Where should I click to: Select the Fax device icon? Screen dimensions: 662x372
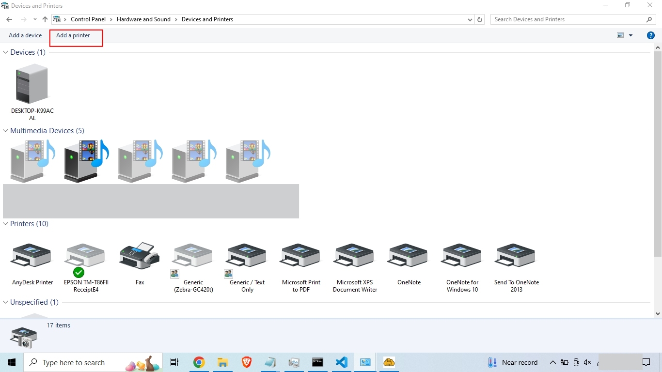tap(140, 256)
